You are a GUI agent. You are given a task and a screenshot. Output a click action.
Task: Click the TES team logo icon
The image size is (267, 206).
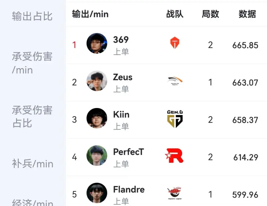[x=175, y=43]
